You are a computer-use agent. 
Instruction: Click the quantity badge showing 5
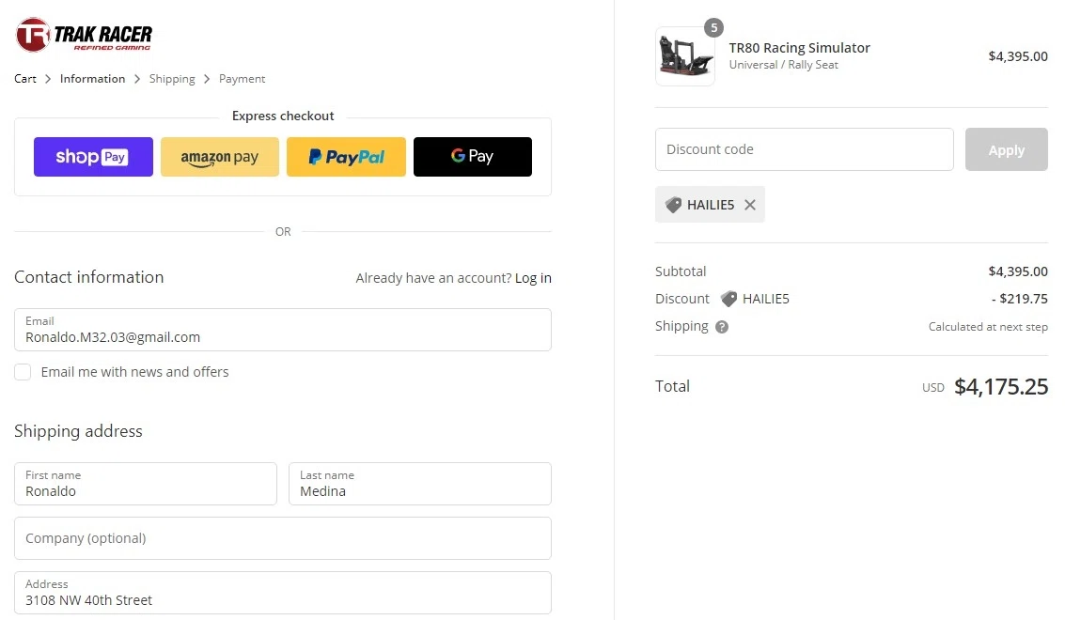(713, 28)
